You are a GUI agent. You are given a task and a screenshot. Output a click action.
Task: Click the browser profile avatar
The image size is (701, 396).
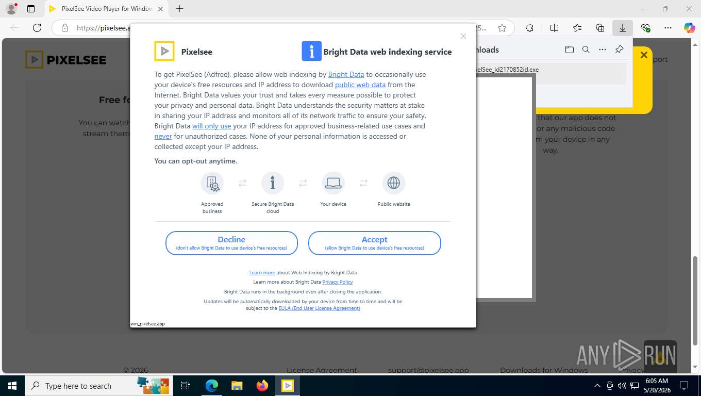click(11, 9)
